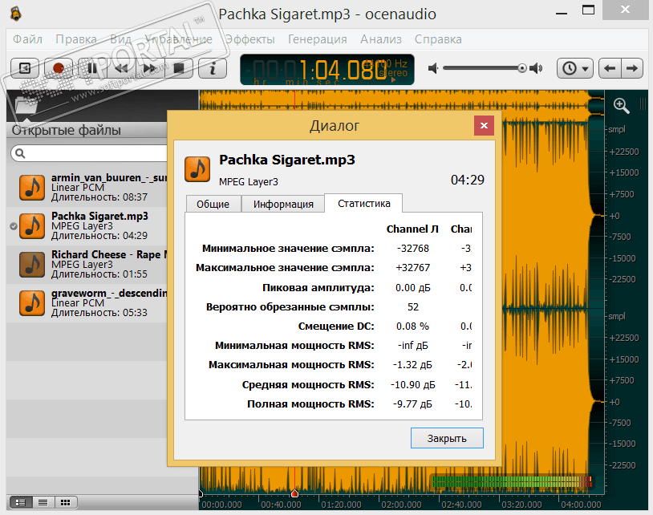Click the mute speaker icon
The height and width of the screenshot is (515, 653).
(433, 68)
